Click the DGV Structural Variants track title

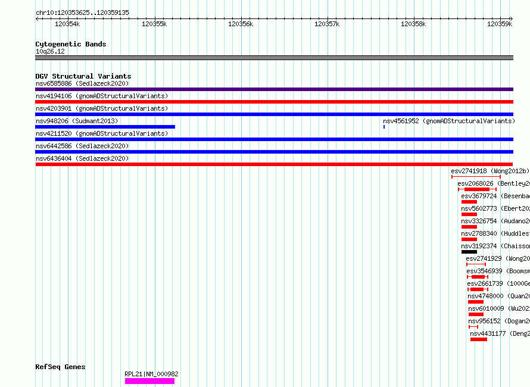(x=83, y=76)
